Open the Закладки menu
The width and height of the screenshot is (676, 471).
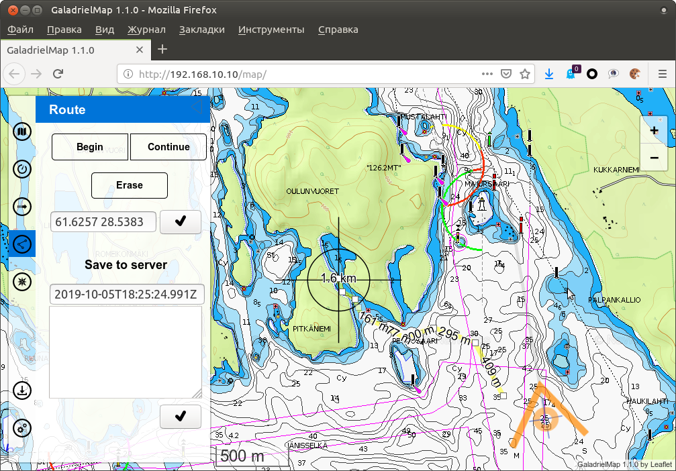coord(202,30)
